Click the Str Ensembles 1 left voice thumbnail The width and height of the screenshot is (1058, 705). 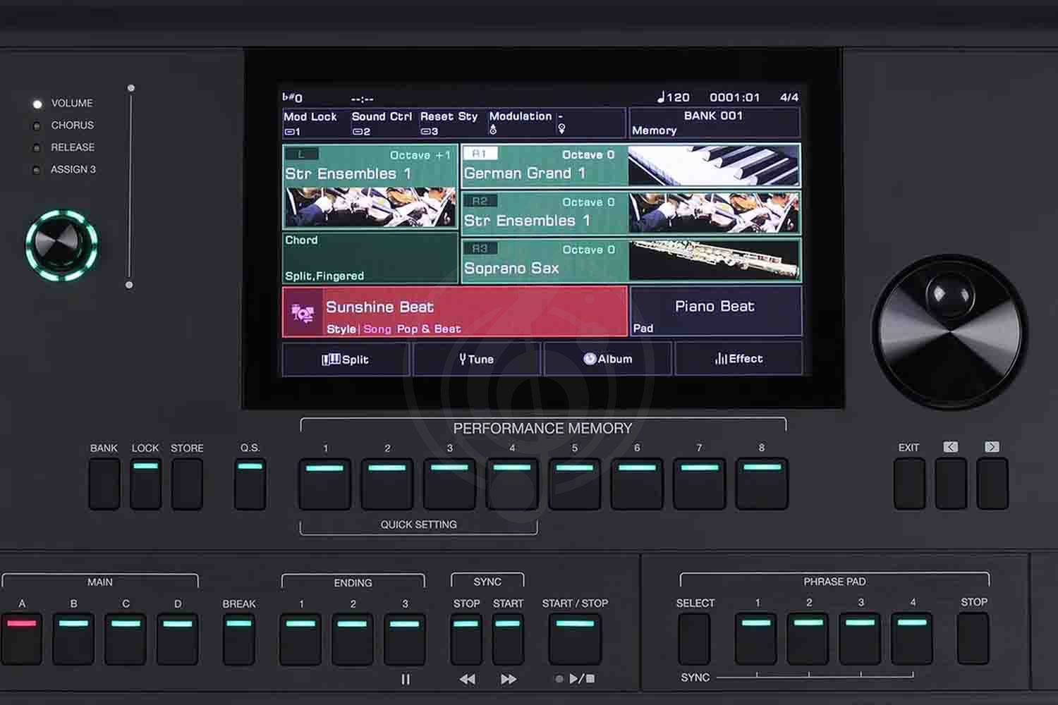[x=370, y=207]
